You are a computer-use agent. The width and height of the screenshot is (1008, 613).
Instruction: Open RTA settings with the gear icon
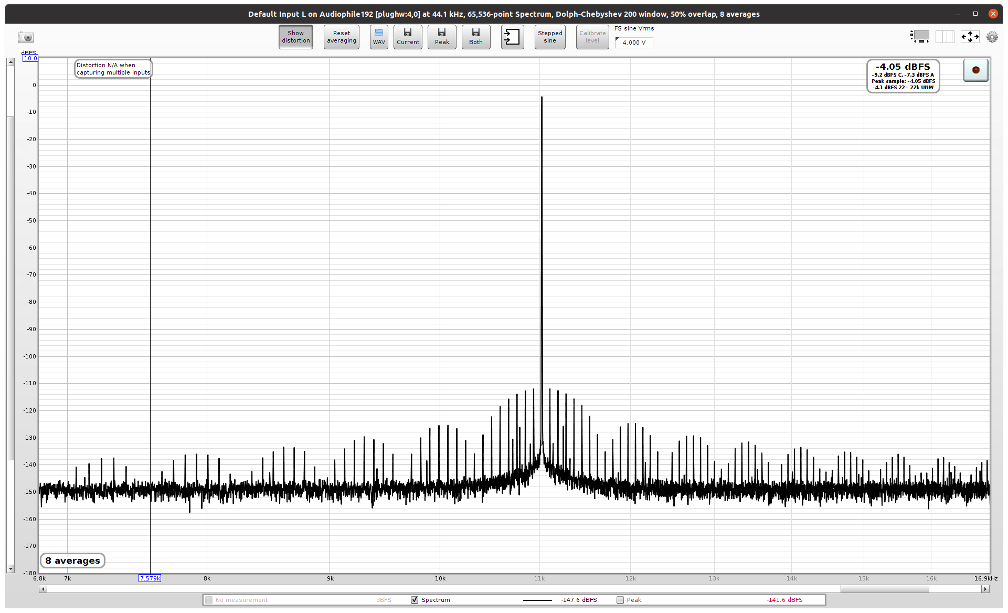(992, 37)
